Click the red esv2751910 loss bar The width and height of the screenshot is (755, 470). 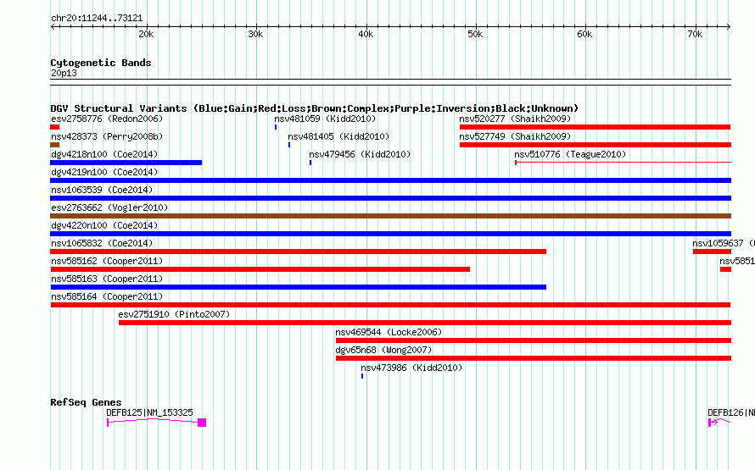click(x=425, y=323)
